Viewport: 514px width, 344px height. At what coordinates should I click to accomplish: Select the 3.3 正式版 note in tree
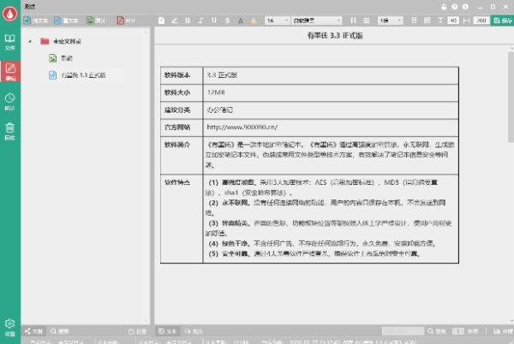point(77,75)
